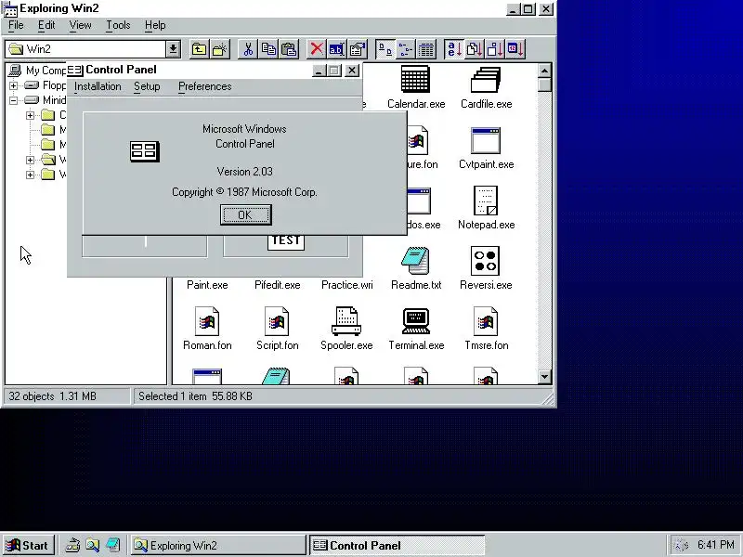
Task: Select Spooler.exe printer icon
Action: 346,321
